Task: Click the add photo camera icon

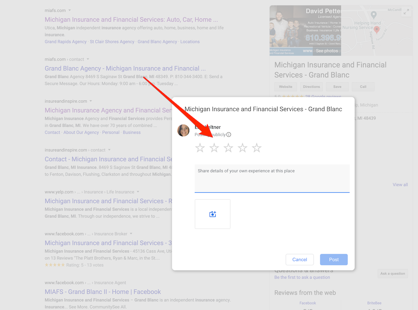Action: click(x=212, y=214)
